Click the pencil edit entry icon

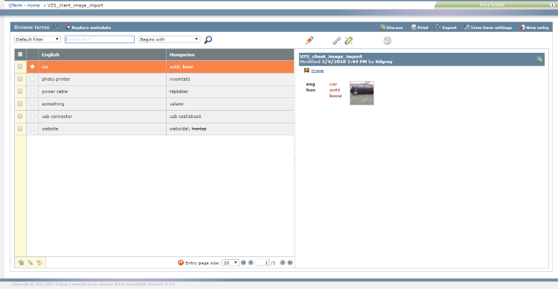click(310, 41)
